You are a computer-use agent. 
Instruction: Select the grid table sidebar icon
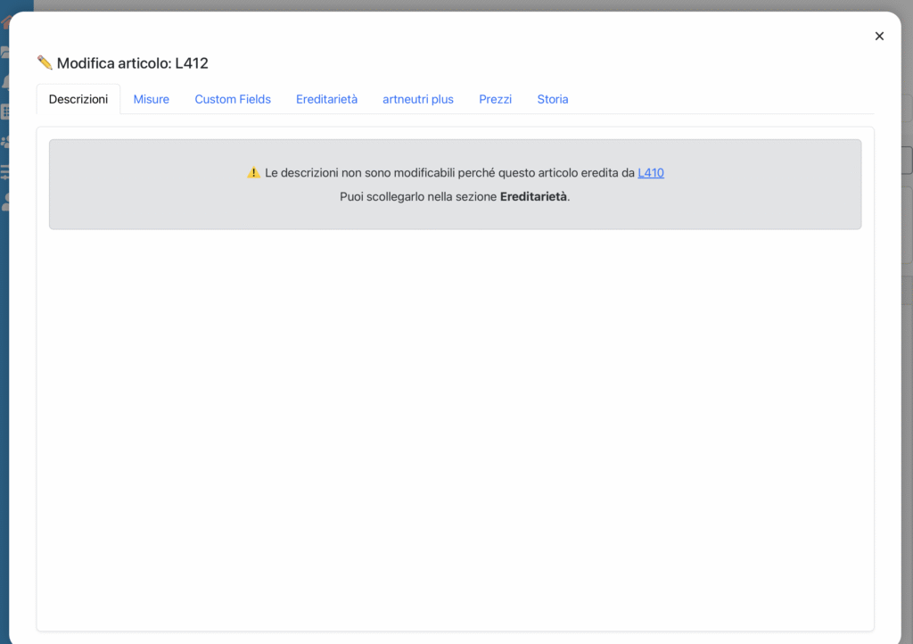[x=4, y=112]
